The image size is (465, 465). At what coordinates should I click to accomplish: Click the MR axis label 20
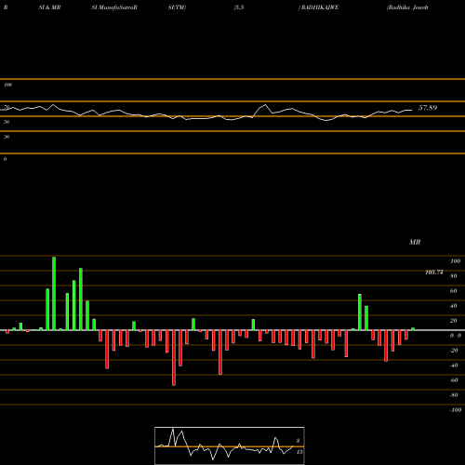click(x=454, y=321)
